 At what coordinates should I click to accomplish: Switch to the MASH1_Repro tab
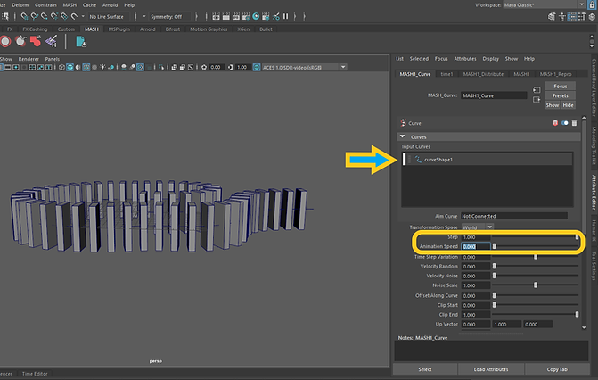click(x=555, y=74)
